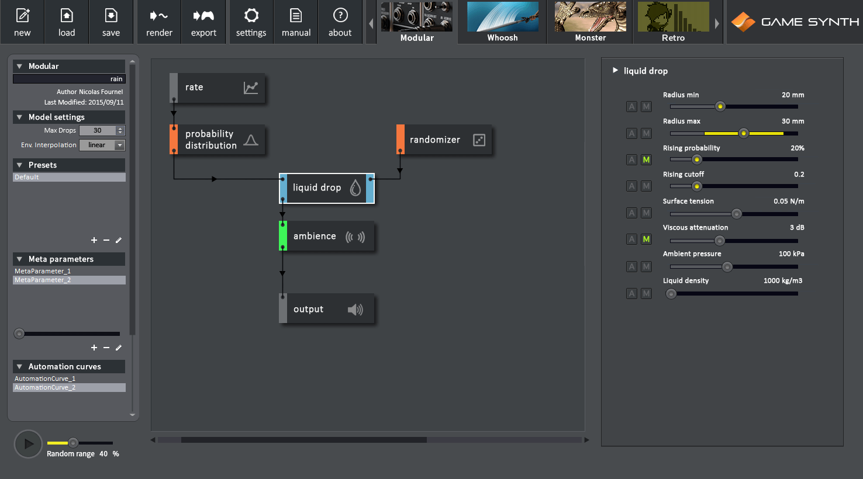
Task: Select the rate node curve icon
Action: point(251,86)
